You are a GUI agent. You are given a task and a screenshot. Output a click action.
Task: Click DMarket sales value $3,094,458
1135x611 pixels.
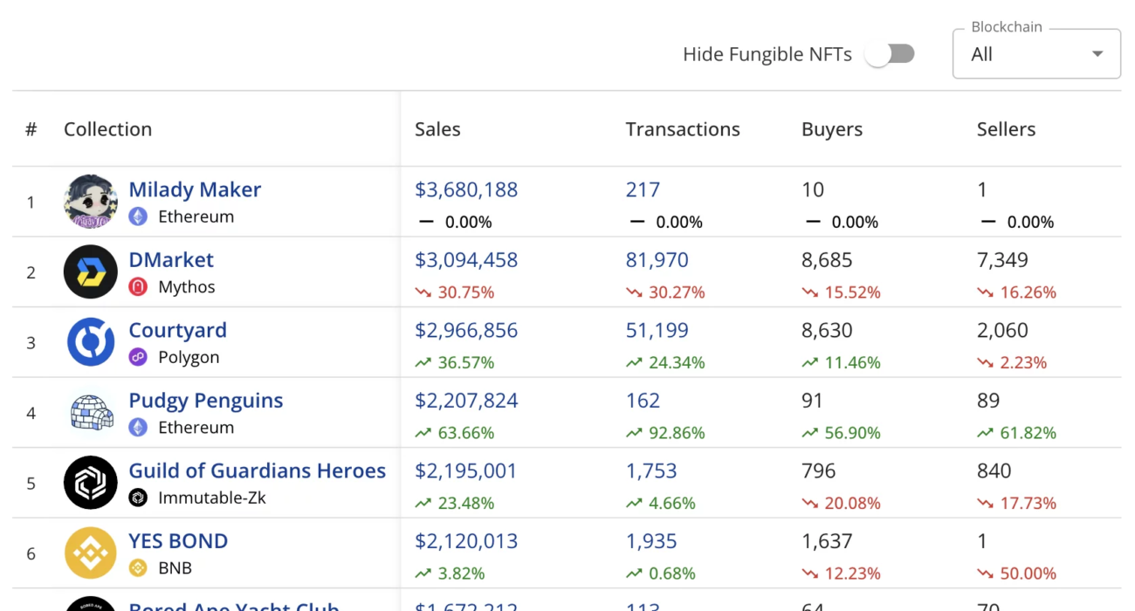pos(466,260)
